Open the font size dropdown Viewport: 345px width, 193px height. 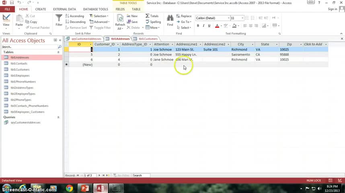pos(242,18)
